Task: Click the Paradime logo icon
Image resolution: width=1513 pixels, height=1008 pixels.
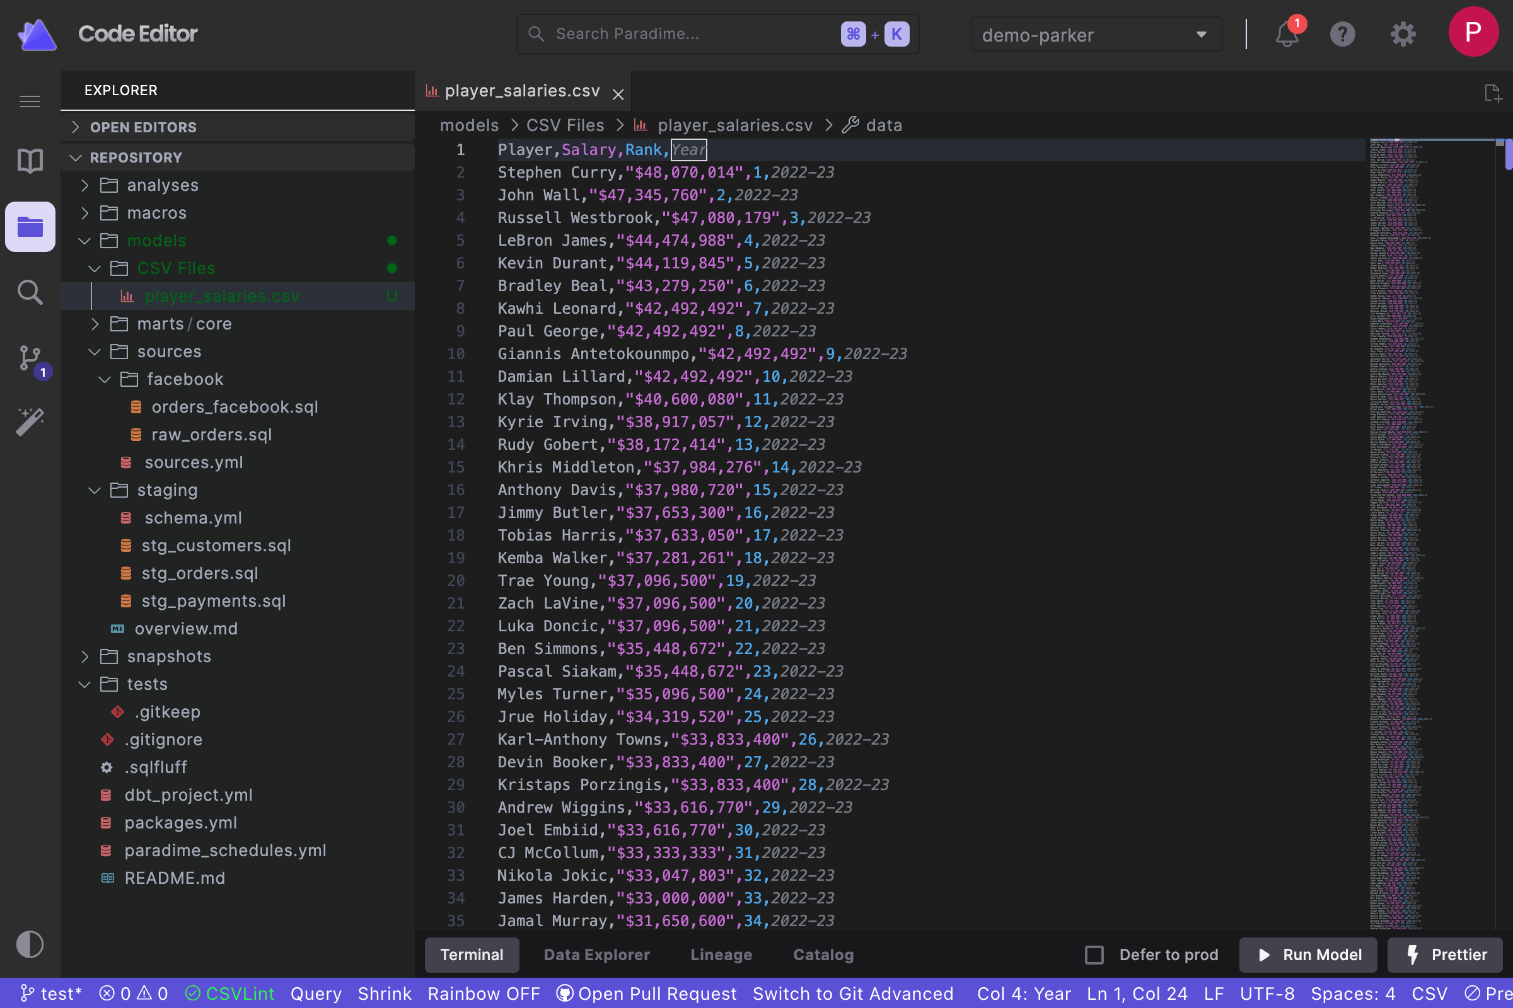Action: (37, 34)
